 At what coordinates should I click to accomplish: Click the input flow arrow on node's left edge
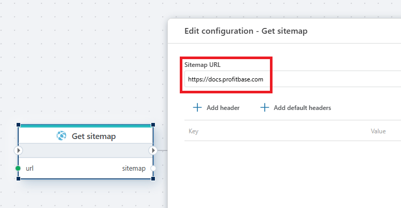(18, 150)
